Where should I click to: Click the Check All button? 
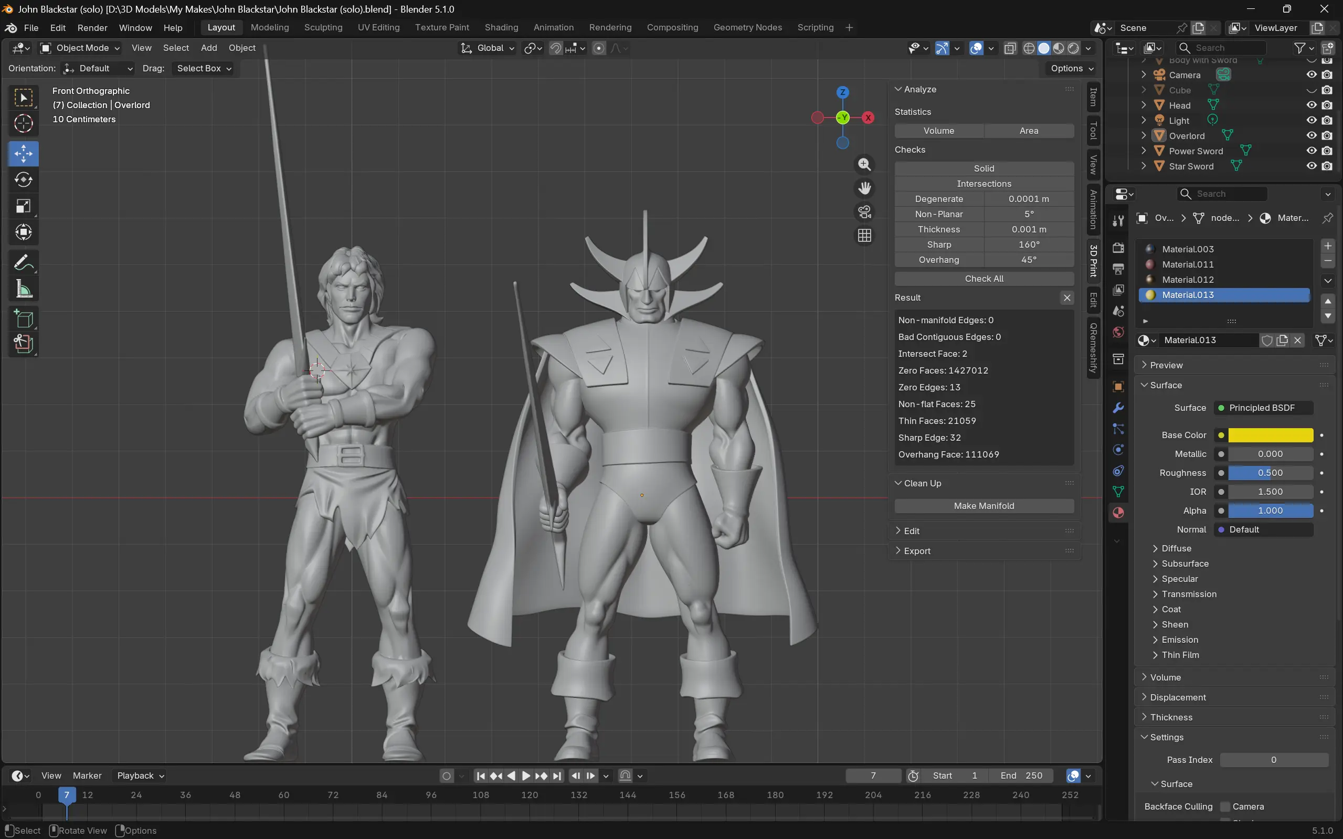point(984,279)
